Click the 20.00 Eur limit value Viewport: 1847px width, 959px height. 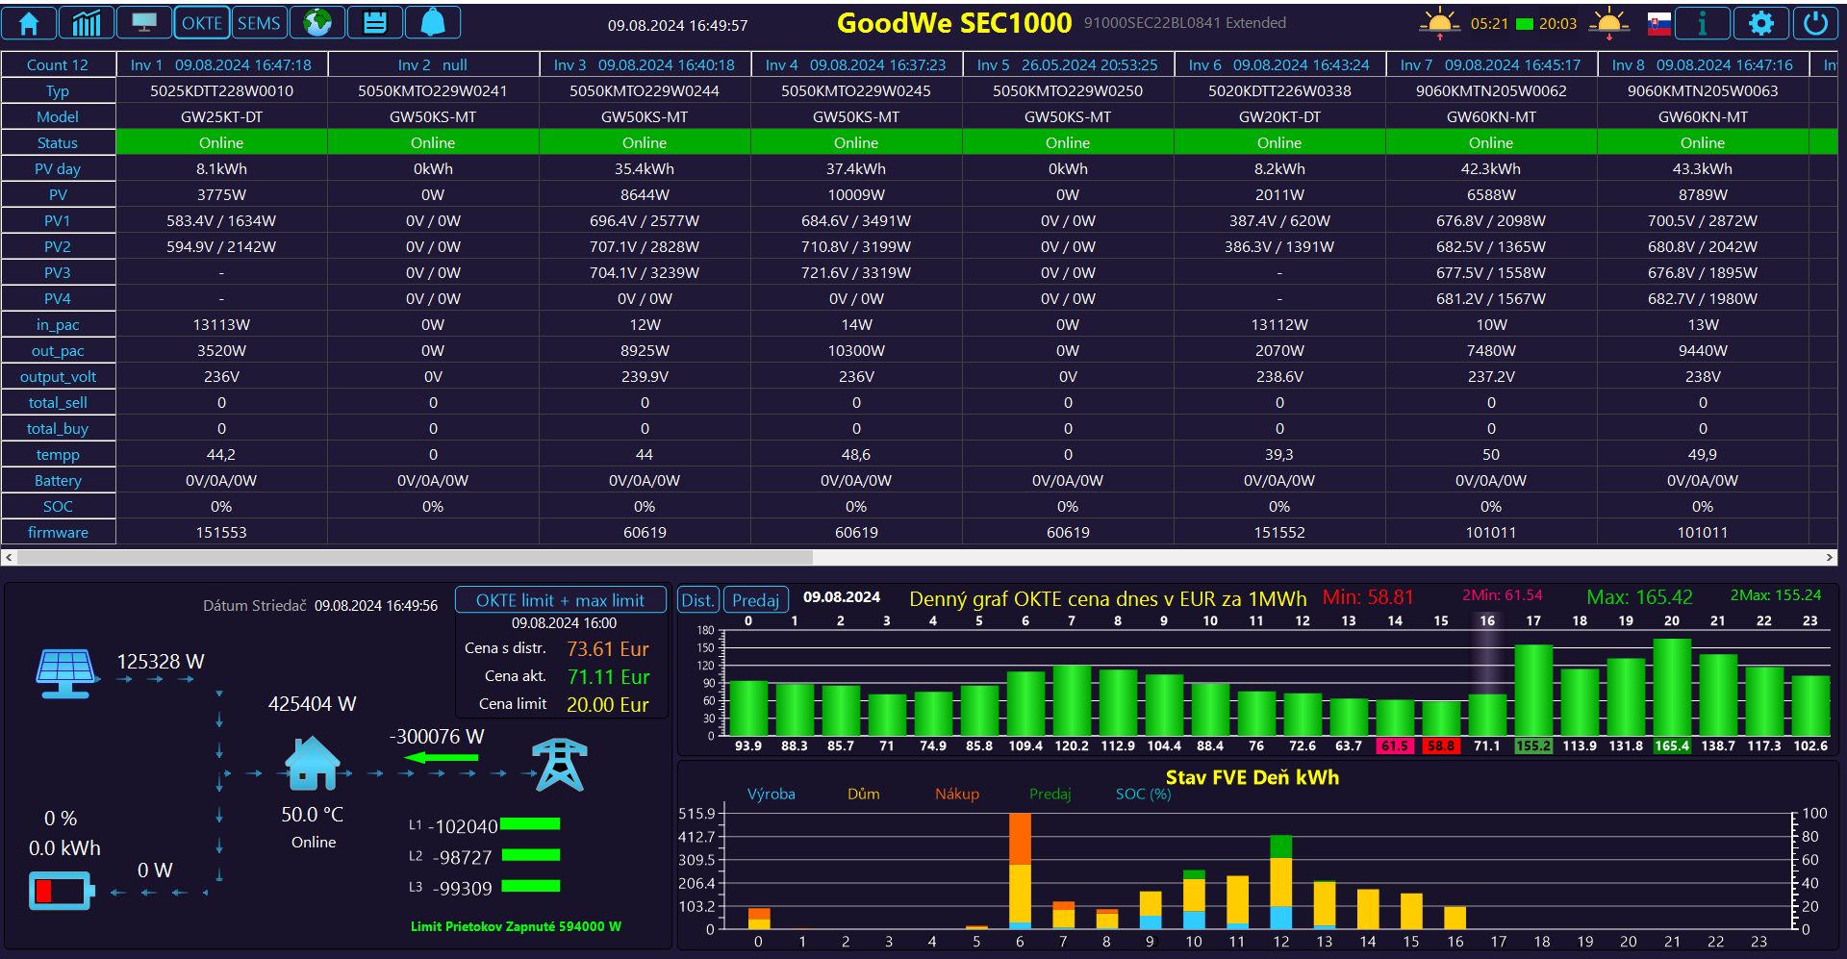coord(608,704)
